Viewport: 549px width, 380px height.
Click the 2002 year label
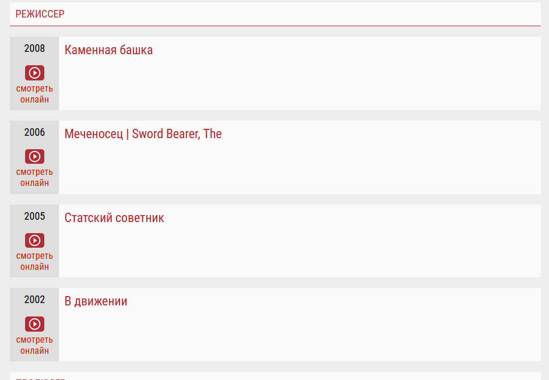(34, 300)
